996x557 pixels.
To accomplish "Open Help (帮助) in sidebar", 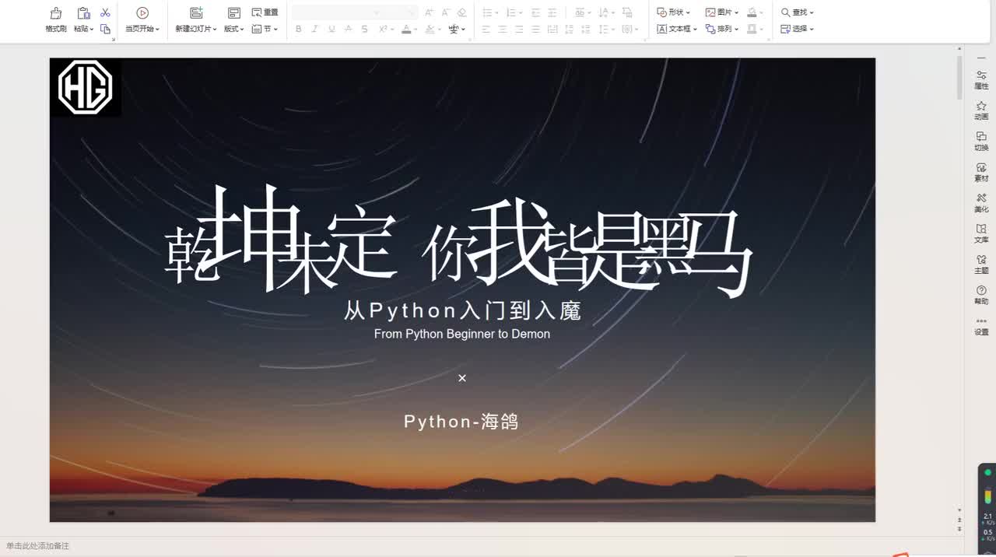I will pos(981,295).
